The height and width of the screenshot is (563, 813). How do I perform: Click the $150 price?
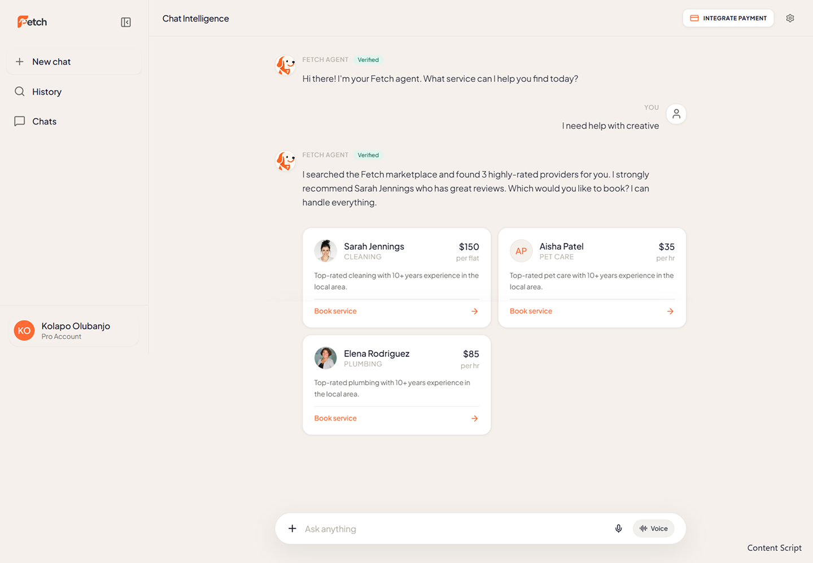pyautogui.click(x=469, y=247)
